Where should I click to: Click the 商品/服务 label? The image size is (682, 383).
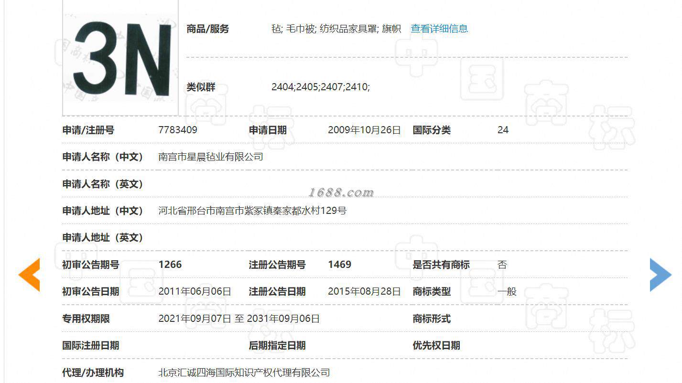click(208, 29)
